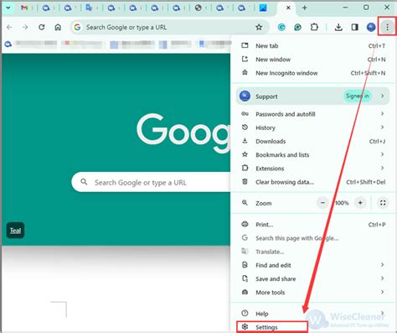Viewport: 397px width, 333px height.
Task: Switch to the Google Translate tab
Action: point(89,8)
